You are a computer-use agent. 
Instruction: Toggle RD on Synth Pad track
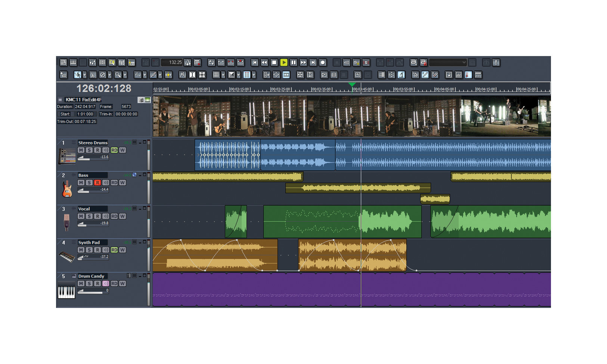(114, 250)
